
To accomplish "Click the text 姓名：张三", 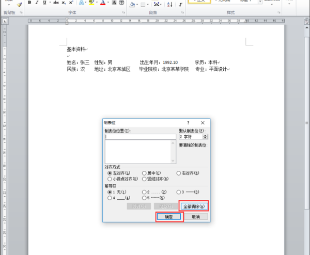I will click(78, 62).
